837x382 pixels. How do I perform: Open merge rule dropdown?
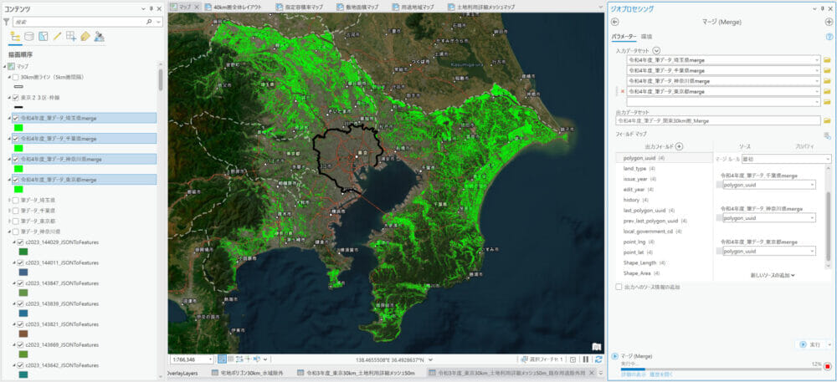828,159
